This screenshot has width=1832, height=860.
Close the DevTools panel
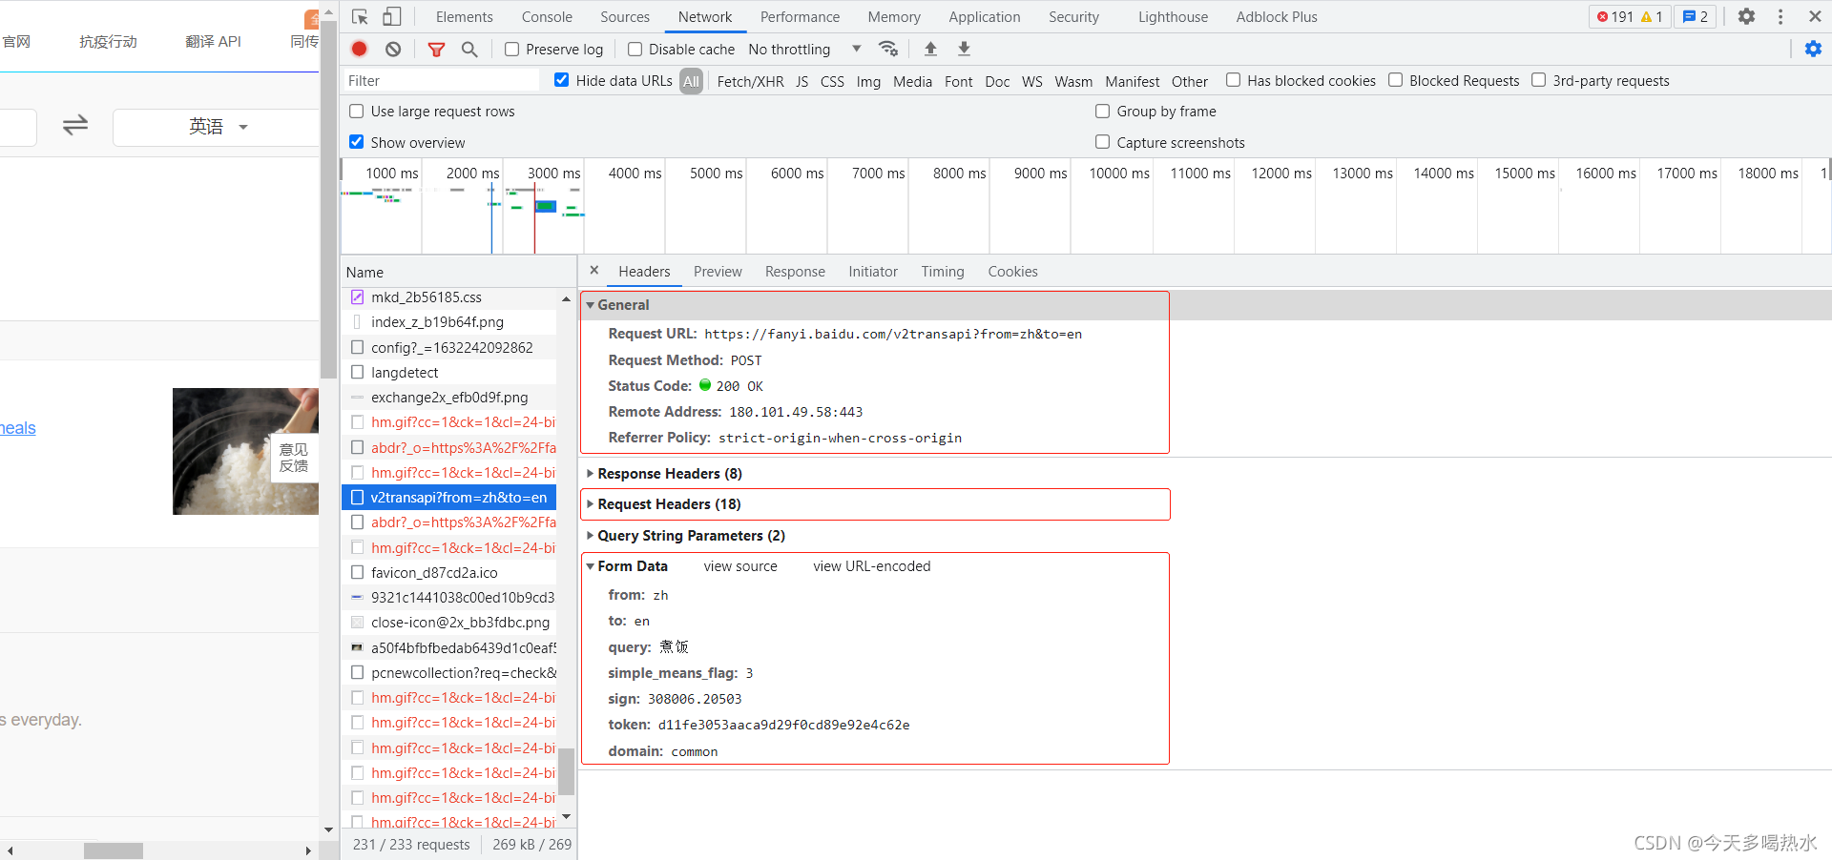pyautogui.click(x=1815, y=17)
